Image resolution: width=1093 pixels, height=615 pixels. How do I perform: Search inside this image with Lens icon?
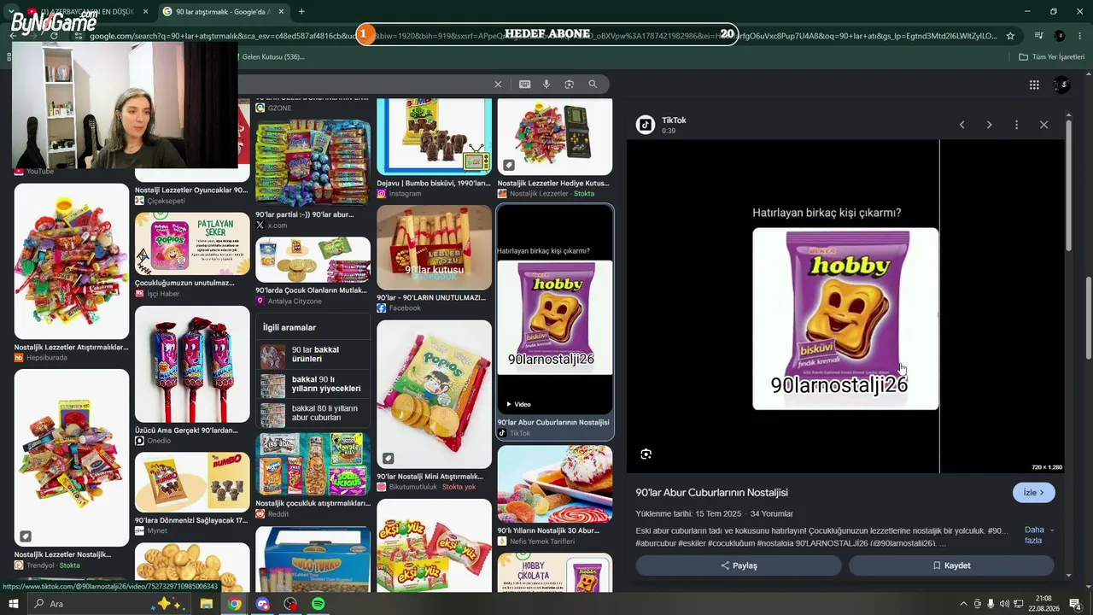[x=646, y=454]
